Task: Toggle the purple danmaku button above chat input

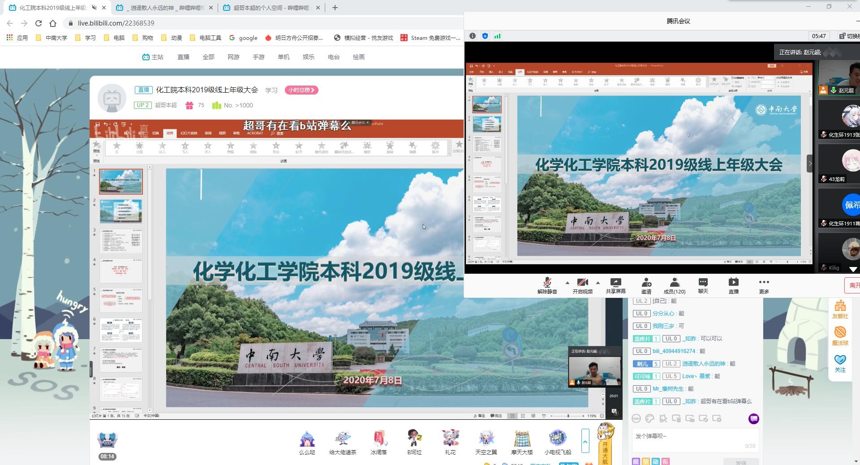Action: (753, 418)
